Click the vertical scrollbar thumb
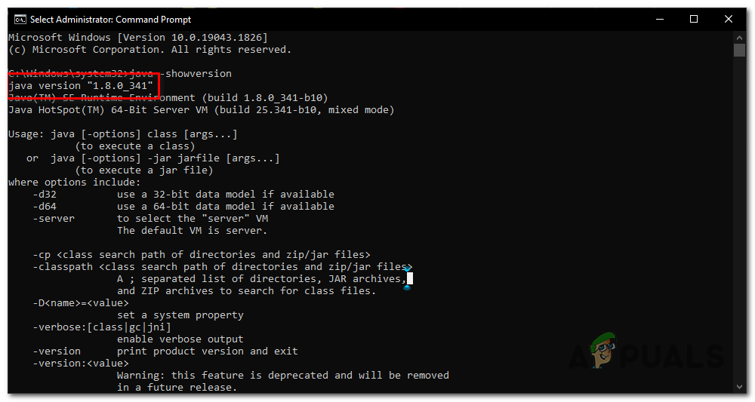This screenshot has height=402, width=755. tap(740, 50)
